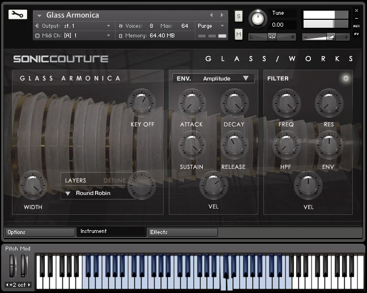
Task: Toggle the PV button
Action: point(356,34)
